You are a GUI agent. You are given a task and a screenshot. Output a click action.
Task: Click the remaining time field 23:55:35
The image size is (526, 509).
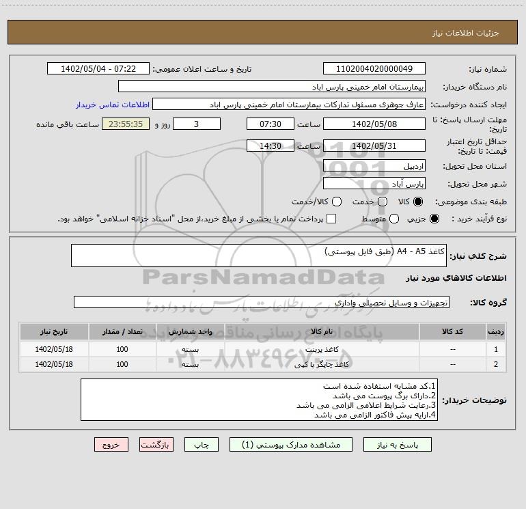pos(126,124)
